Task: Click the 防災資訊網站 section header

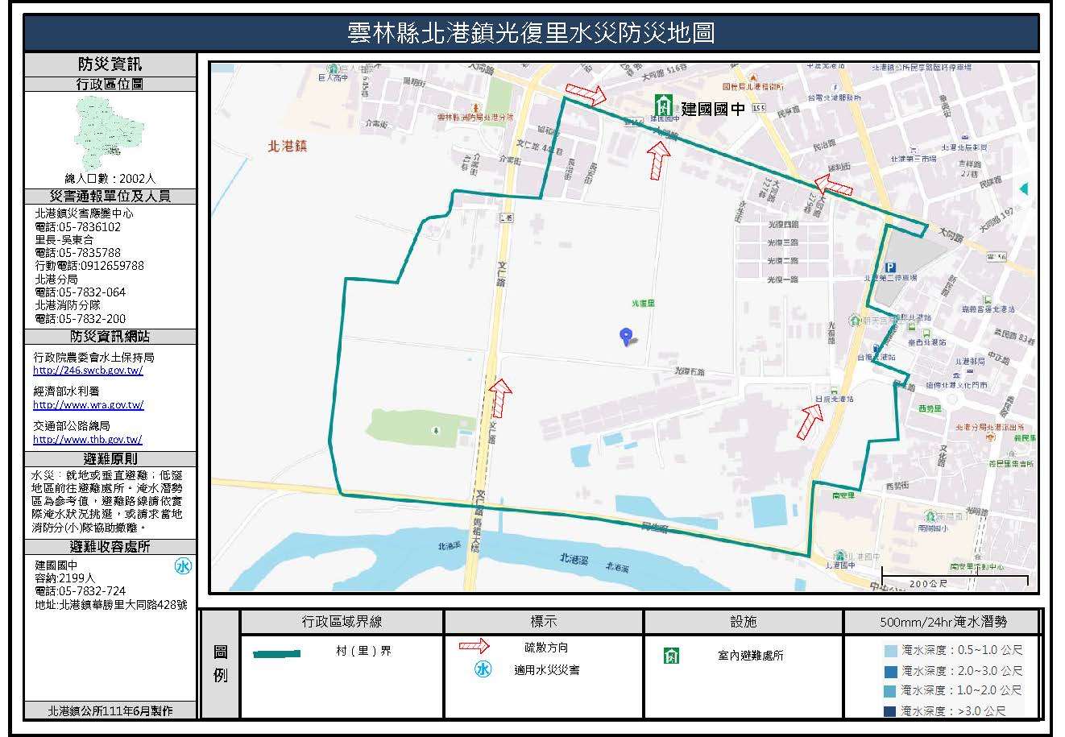Action: (110, 337)
